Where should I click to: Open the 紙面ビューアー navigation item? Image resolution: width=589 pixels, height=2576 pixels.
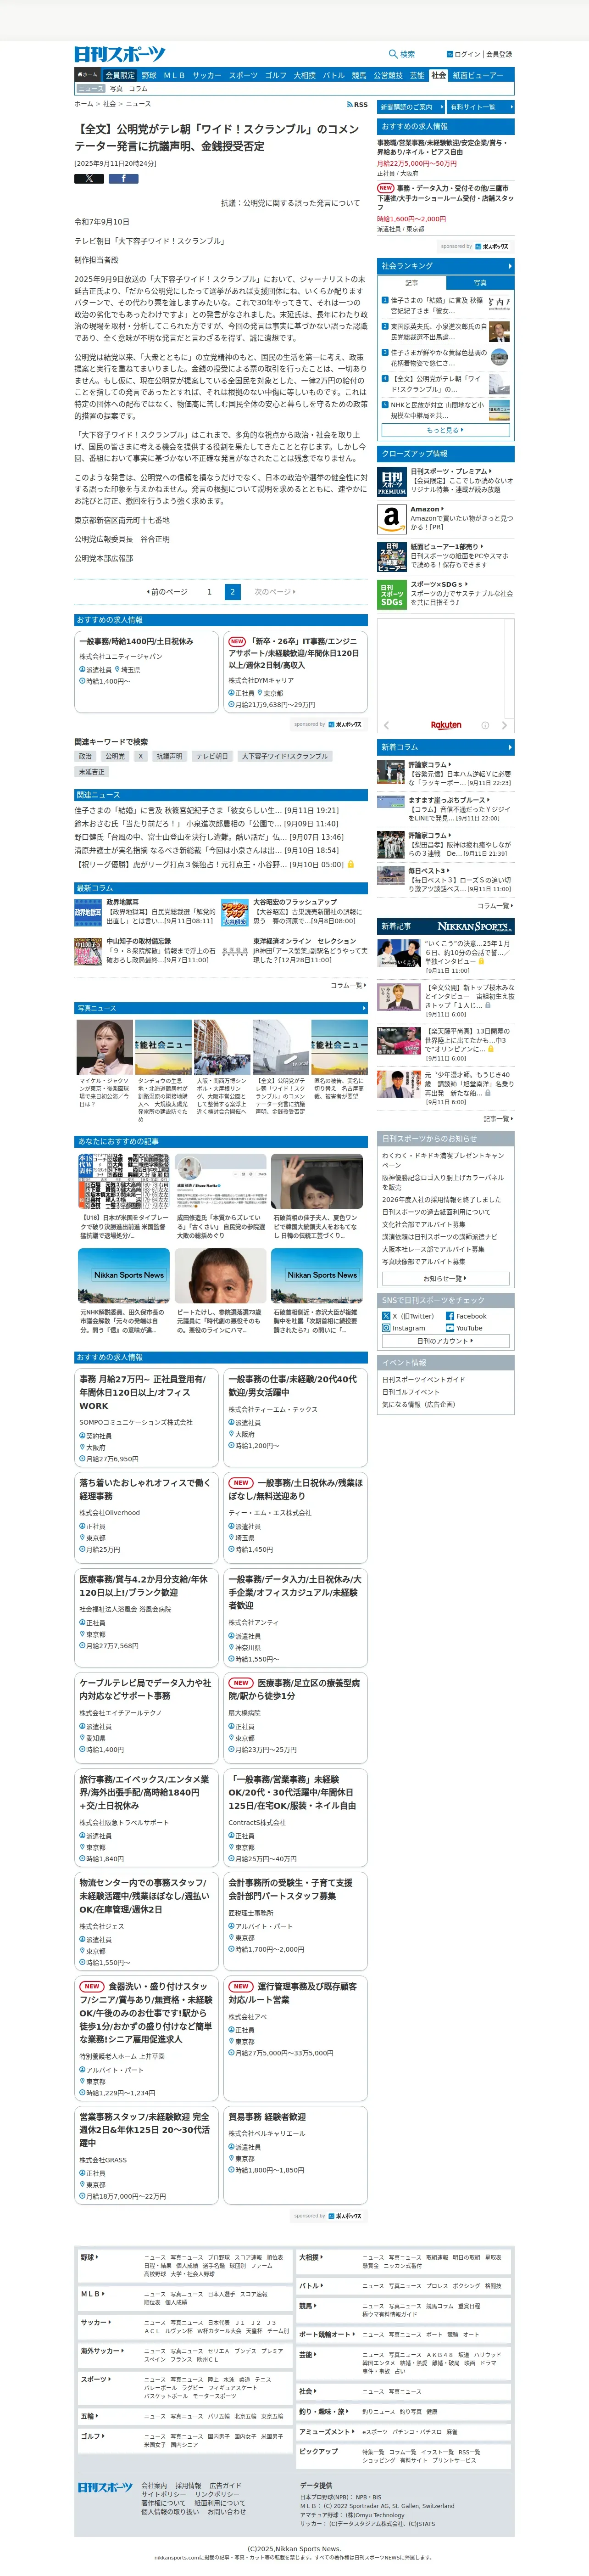click(478, 75)
